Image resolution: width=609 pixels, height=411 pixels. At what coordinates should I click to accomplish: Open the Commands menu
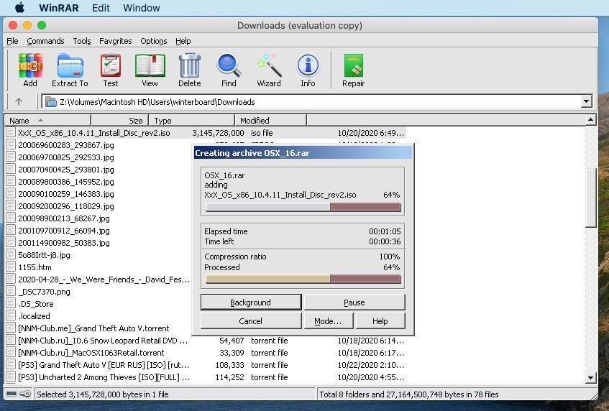click(x=45, y=41)
